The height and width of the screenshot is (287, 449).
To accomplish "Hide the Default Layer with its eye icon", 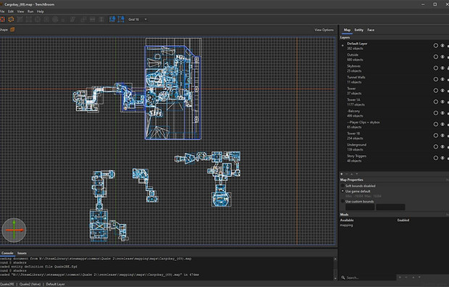I will [x=442, y=46].
